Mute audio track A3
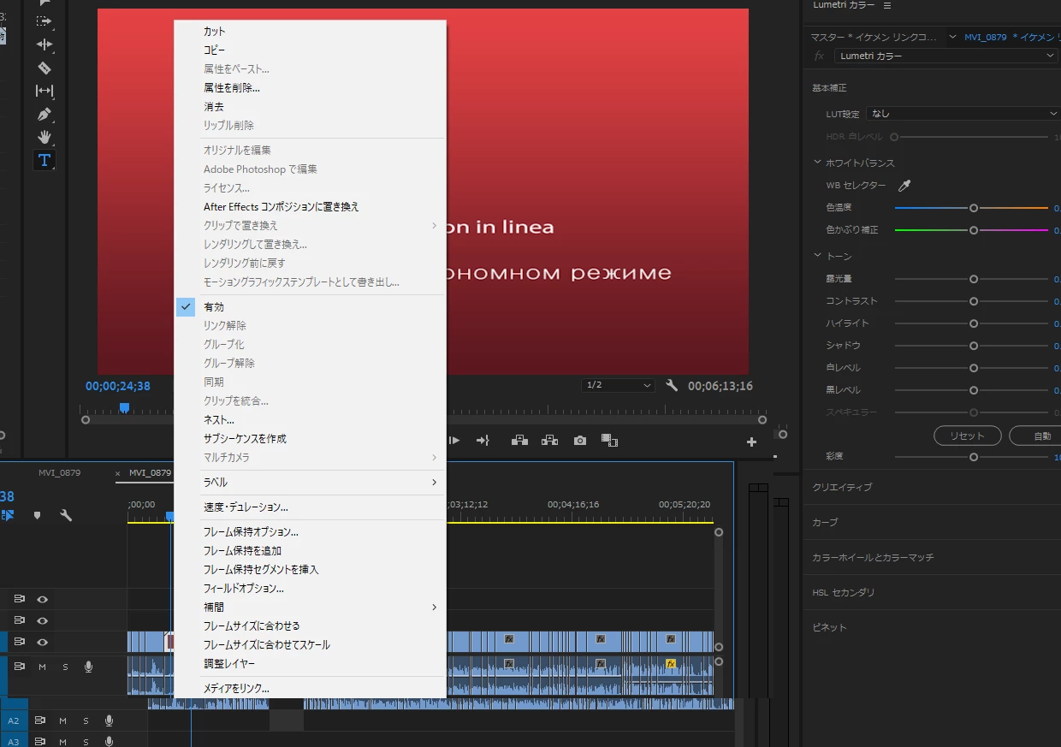The width and height of the screenshot is (1061, 747). (62, 741)
